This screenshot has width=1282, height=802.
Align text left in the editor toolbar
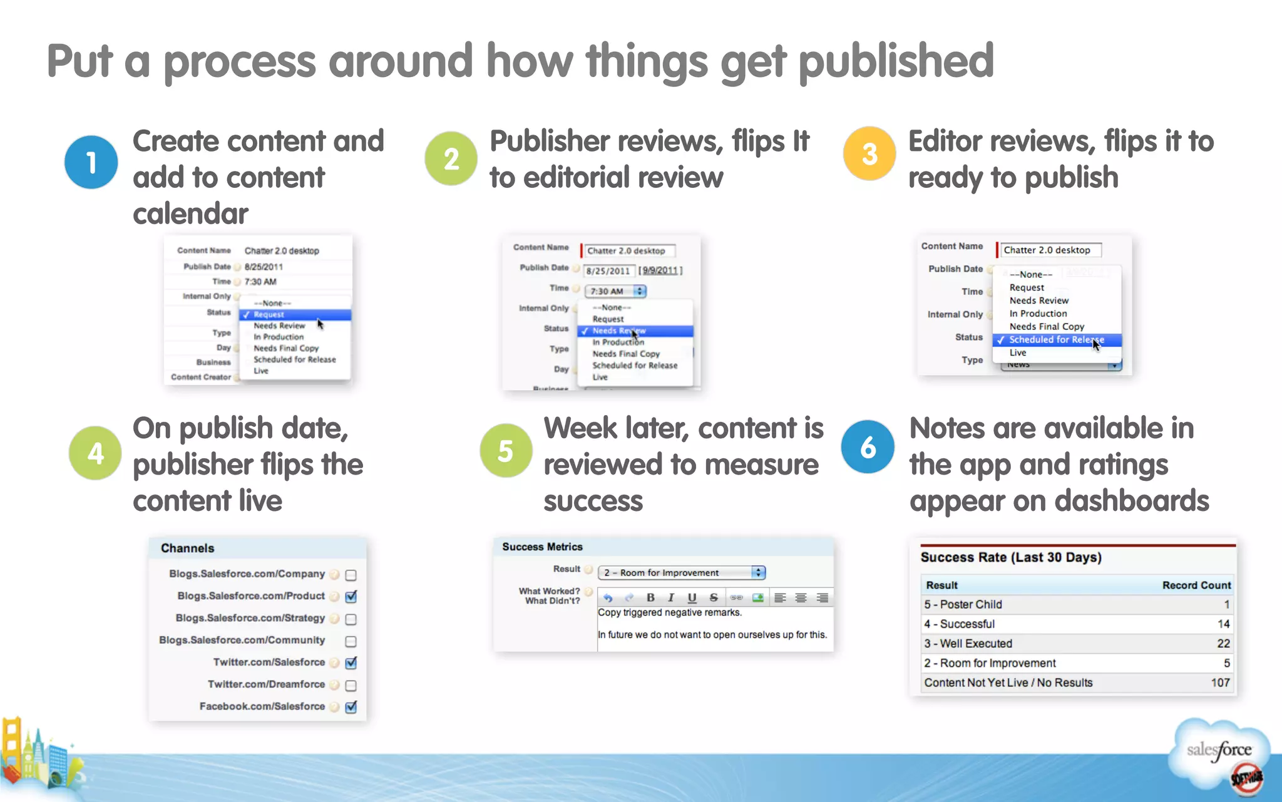click(x=780, y=598)
